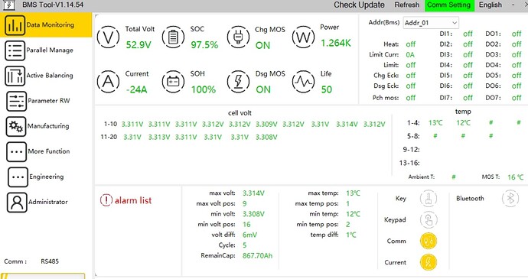Image resolution: width=528 pixels, height=279 pixels.
Task: Click the RS485 comm status text
Action: pos(50,261)
